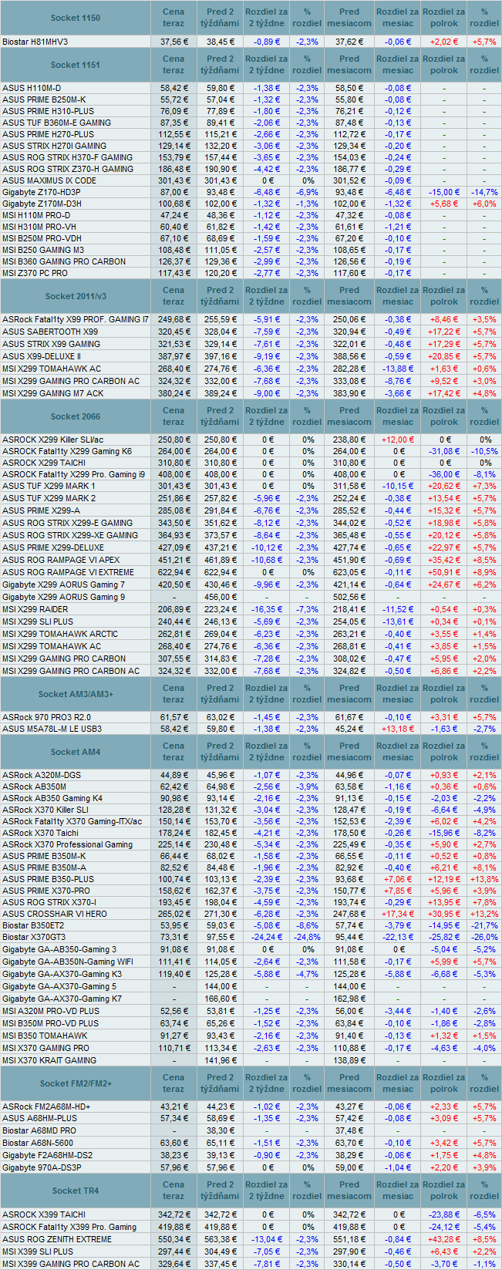This screenshot has width=502, height=1270.
Task: Click Gigabyte Z170-HD3P half-year percent -14,7%
Action: [484, 192]
